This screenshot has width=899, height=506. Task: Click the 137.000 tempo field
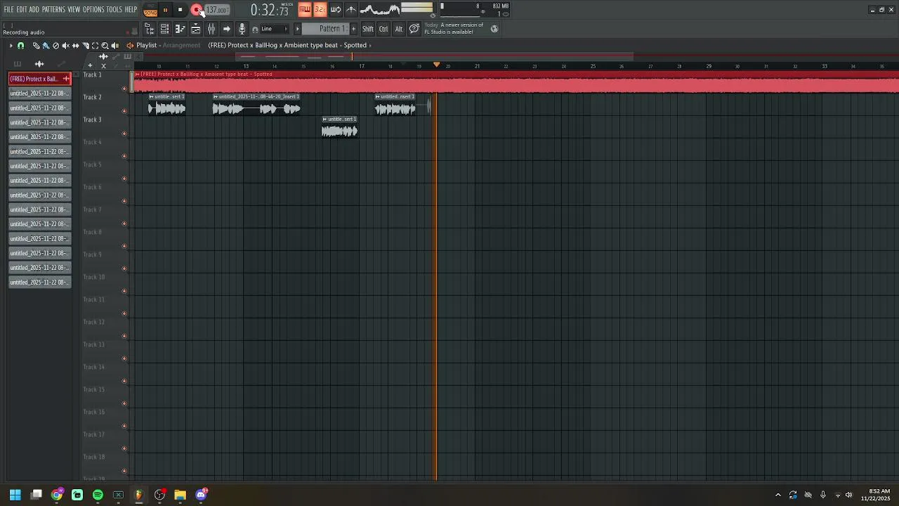click(x=216, y=10)
